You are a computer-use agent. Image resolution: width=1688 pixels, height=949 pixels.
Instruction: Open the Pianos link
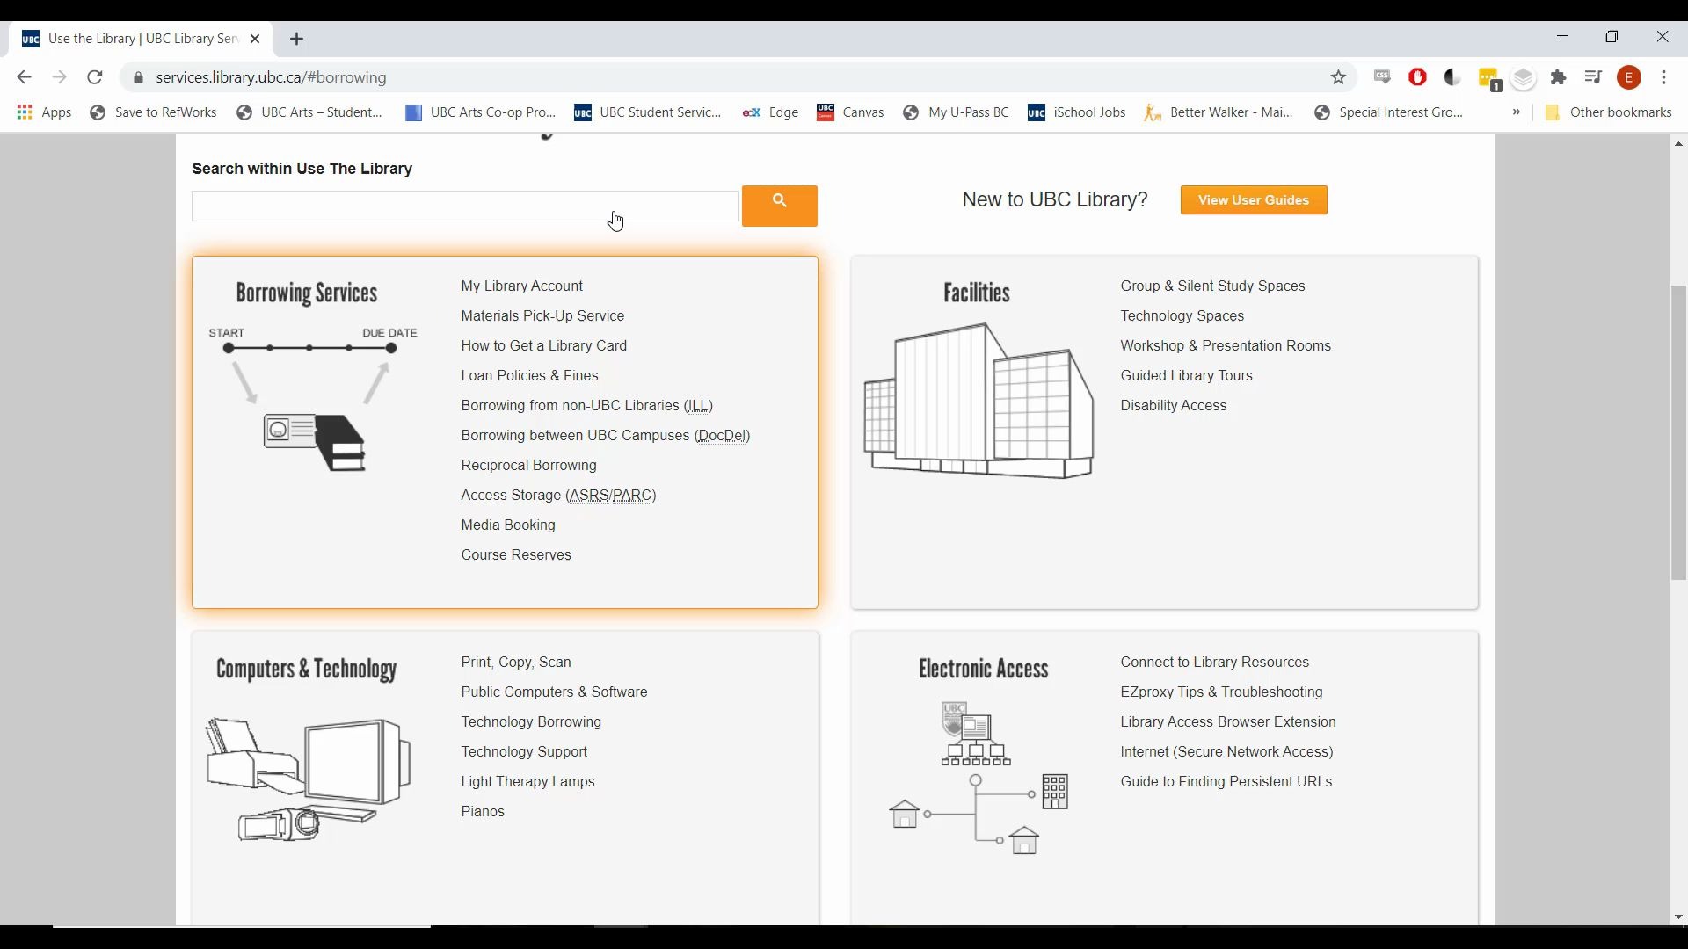click(483, 812)
